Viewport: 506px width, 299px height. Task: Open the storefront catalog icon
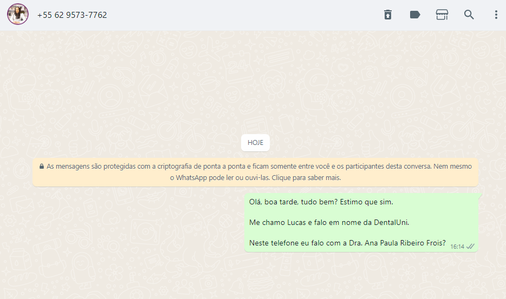[x=442, y=15]
